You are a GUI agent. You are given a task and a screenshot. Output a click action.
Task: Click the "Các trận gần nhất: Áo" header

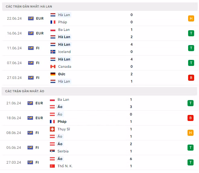pos(25,91)
